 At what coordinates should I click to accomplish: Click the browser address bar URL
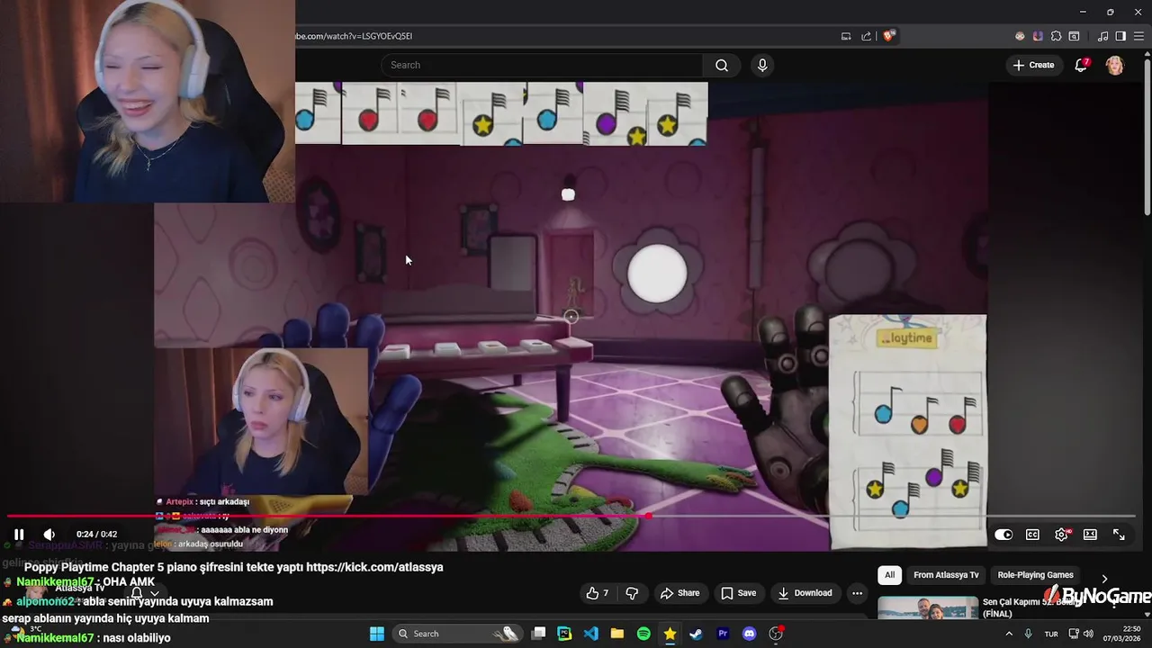point(354,36)
